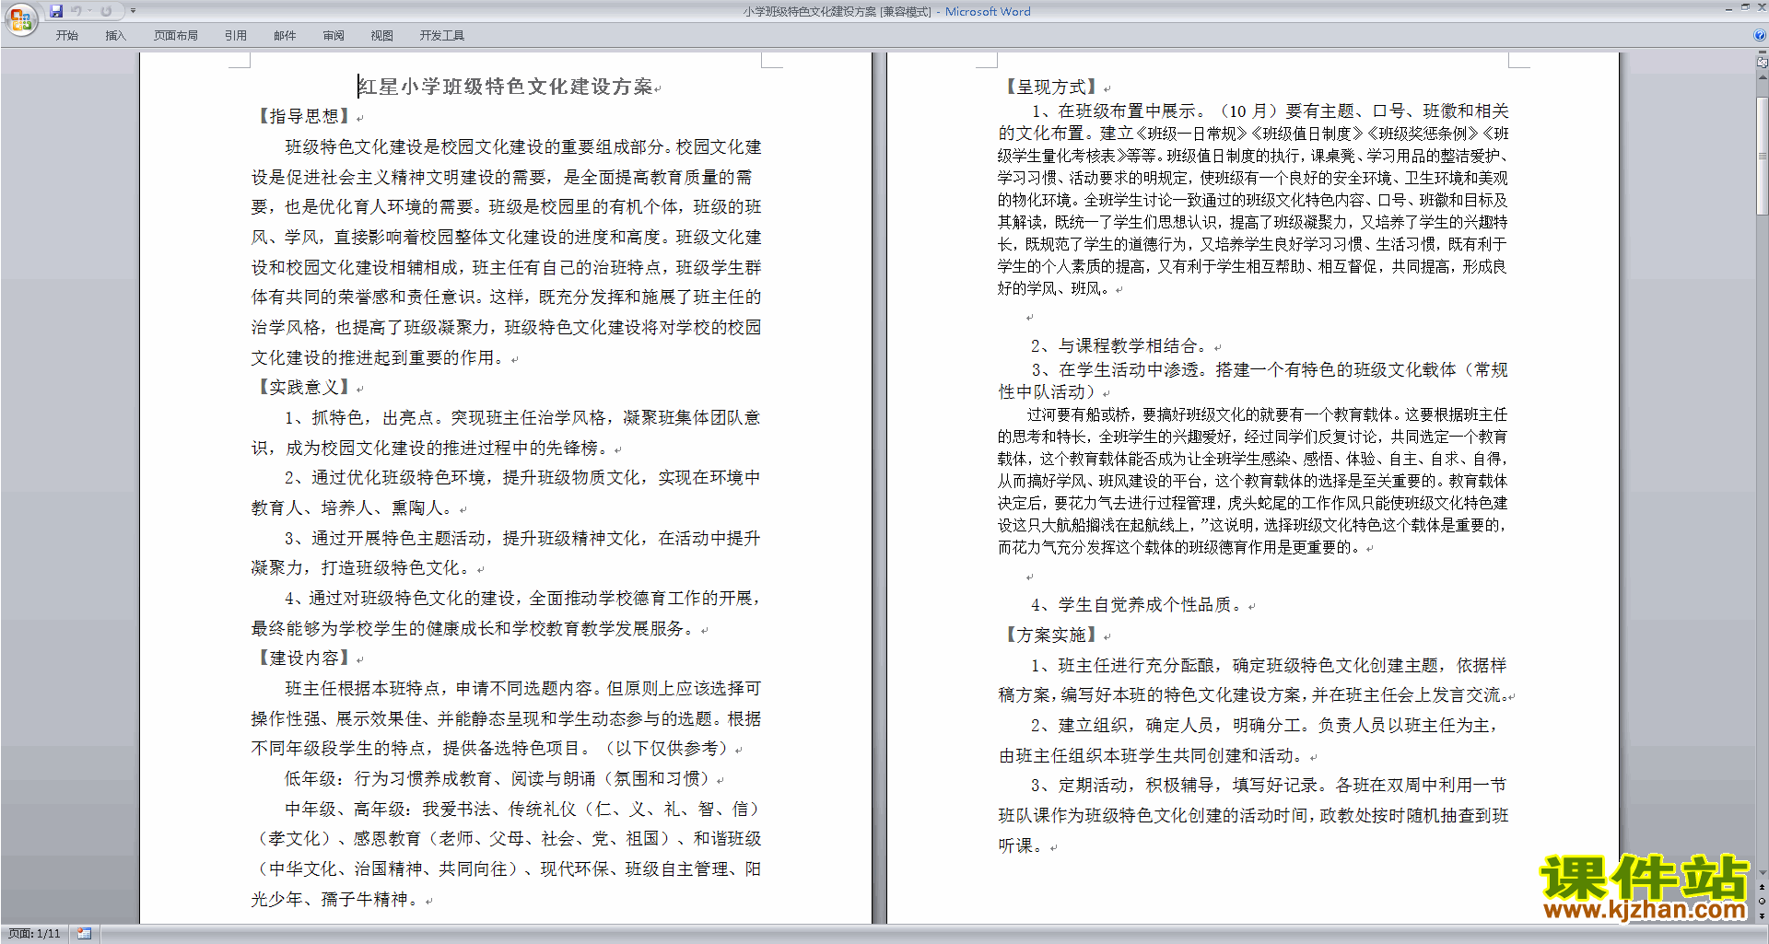
Task: Click the 【方案实施】 heading
Action: pyautogui.click(x=1050, y=635)
